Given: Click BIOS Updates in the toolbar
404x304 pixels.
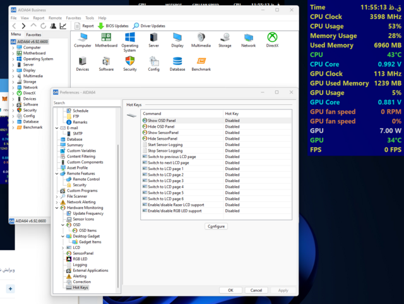Looking at the screenshot, I should (113, 26).
